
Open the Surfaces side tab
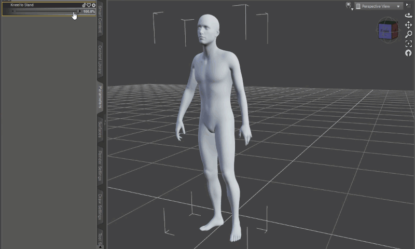[100, 130]
